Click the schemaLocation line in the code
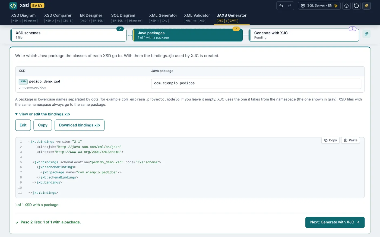The height and width of the screenshot is (237, 380). tap(97, 162)
